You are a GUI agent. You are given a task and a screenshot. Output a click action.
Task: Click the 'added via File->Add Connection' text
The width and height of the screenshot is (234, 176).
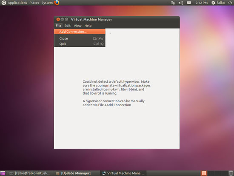click(107, 105)
